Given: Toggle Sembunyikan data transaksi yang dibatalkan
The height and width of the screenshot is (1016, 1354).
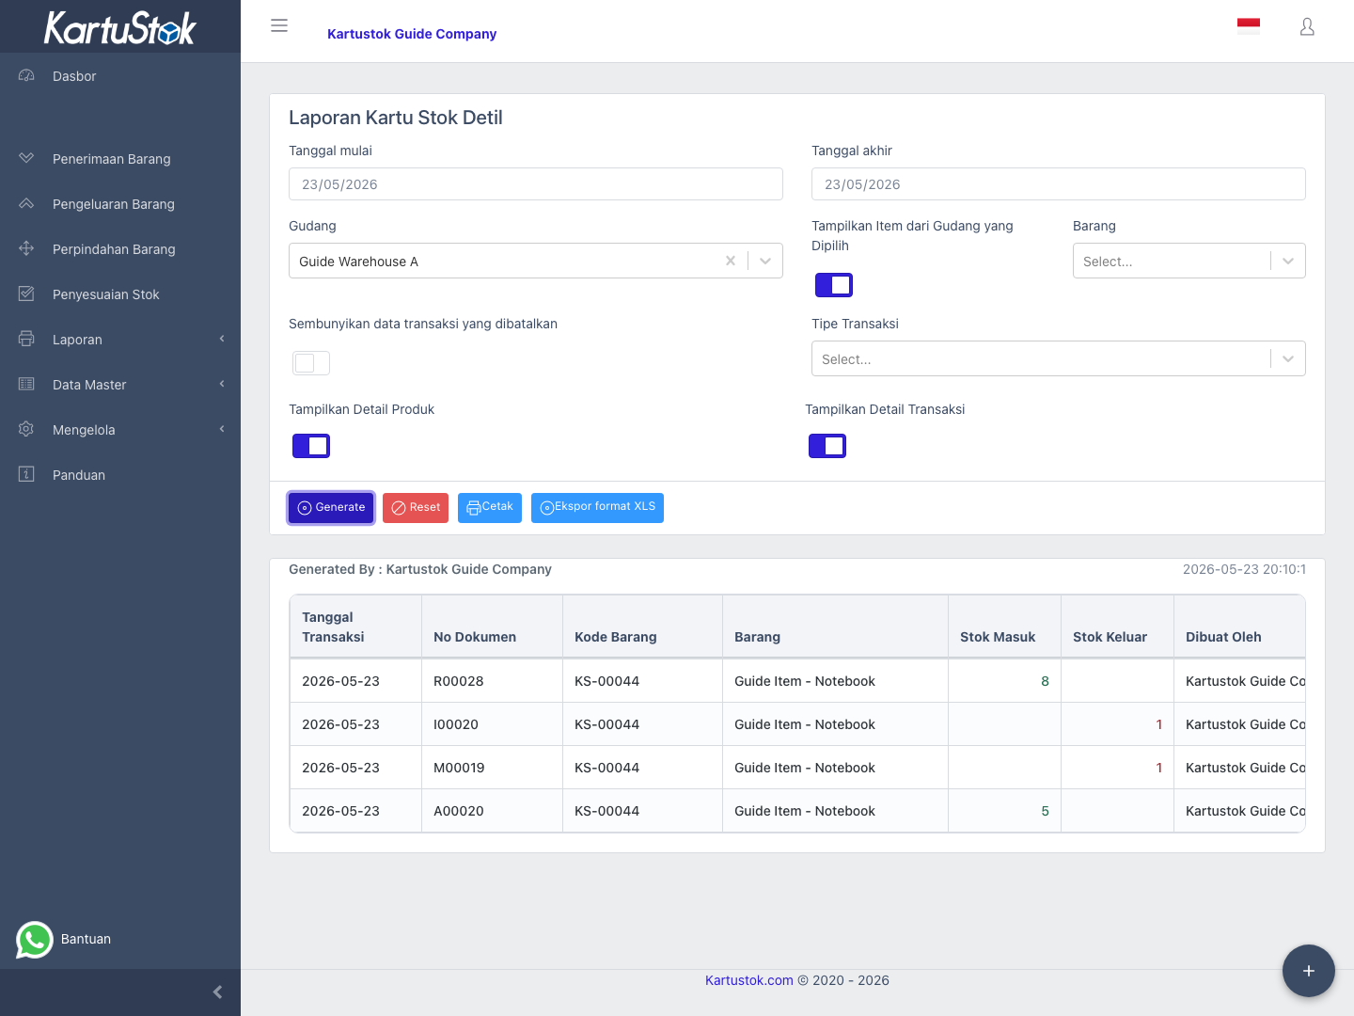Looking at the screenshot, I should [x=311, y=363].
